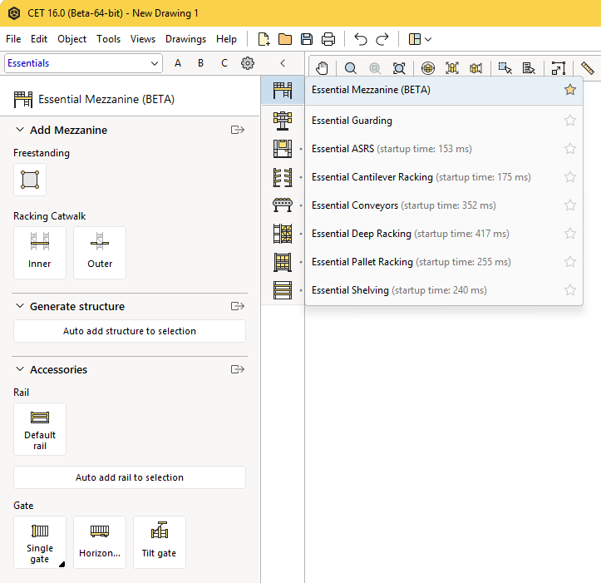The image size is (601, 583).
Task: Open settings gear next to C tab
Action: point(248,63)
